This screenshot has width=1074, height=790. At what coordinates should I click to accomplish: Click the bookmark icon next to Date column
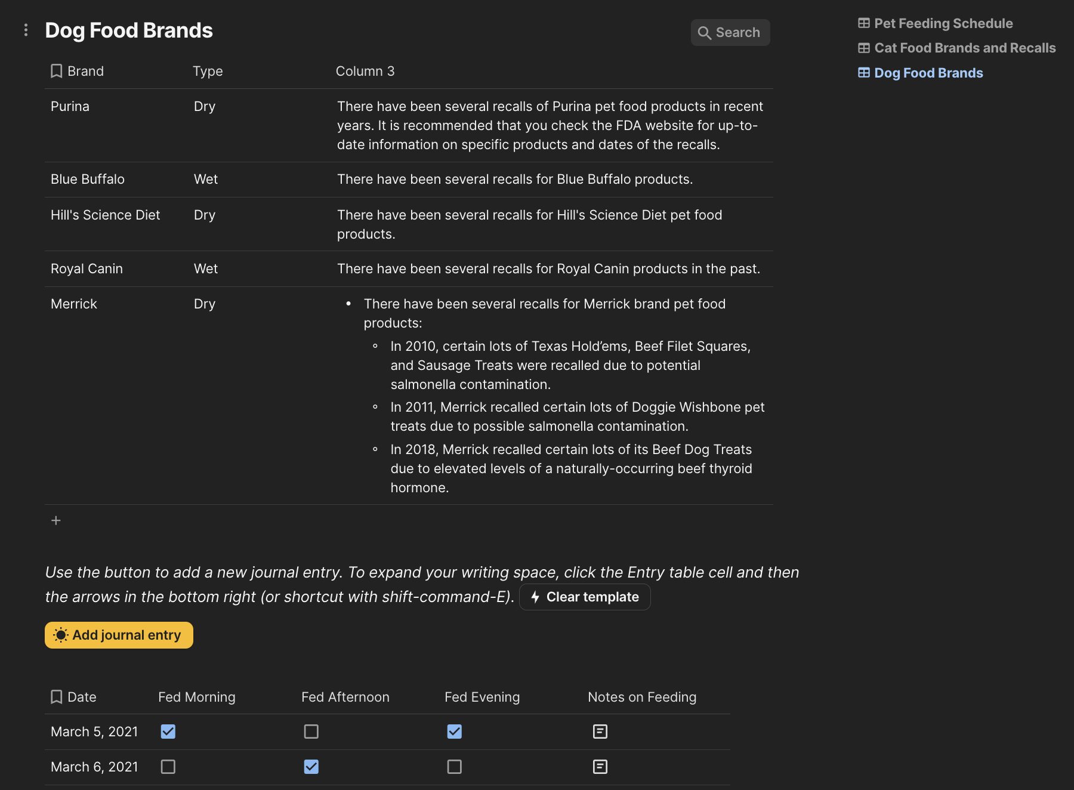(x=57, y=697)
